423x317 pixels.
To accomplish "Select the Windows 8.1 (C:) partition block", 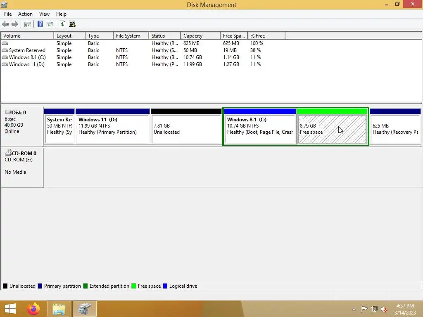I will 260,127.
